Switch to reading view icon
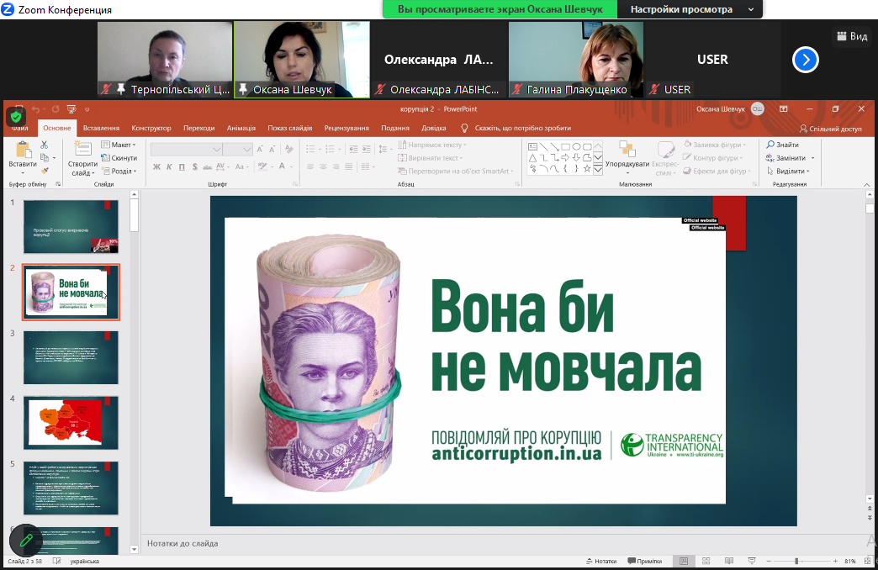 729,561
